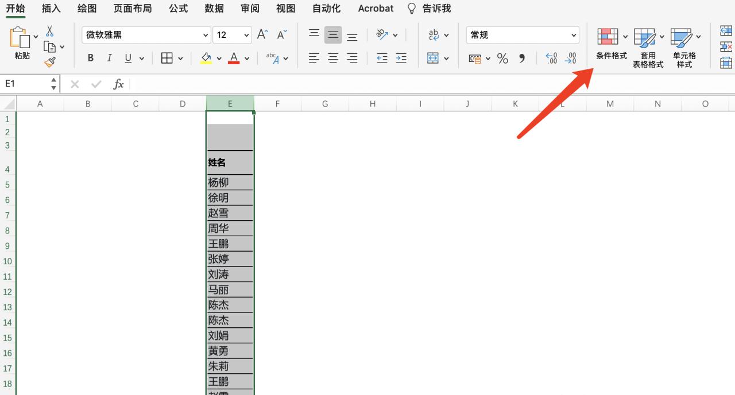Center text horizontally

coord(333,58)
